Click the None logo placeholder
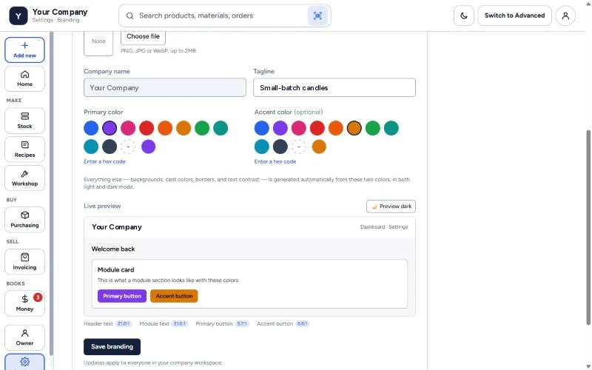 (x=98, y=41)
